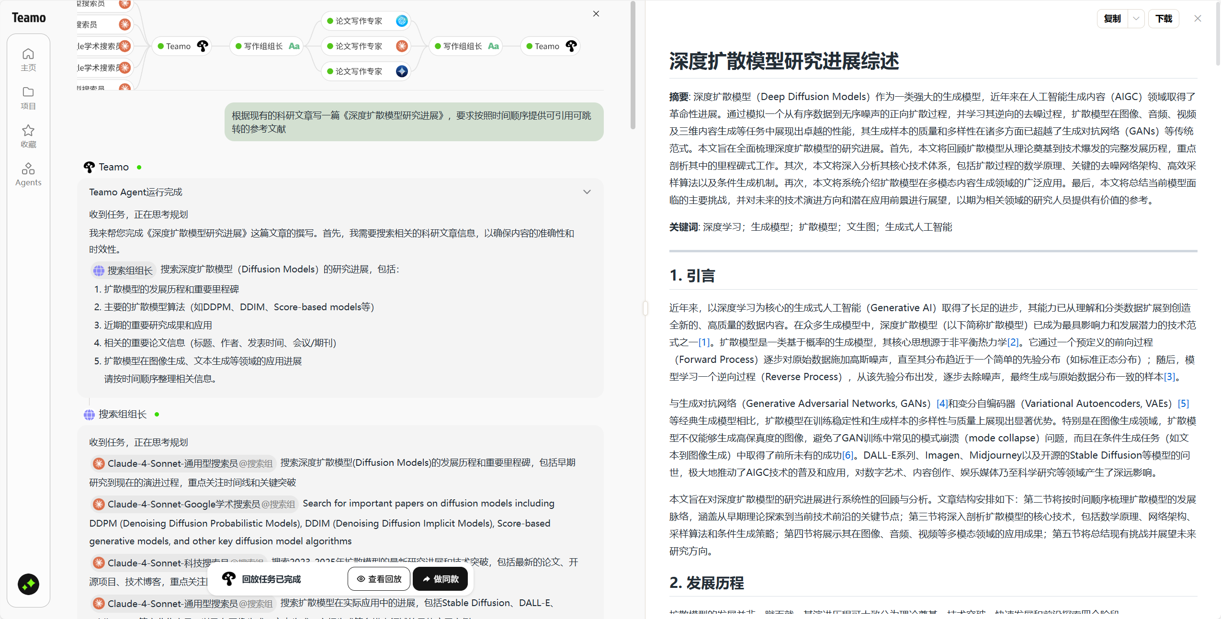
Task: Click the 做同款 button
Action: click(441, 579)
